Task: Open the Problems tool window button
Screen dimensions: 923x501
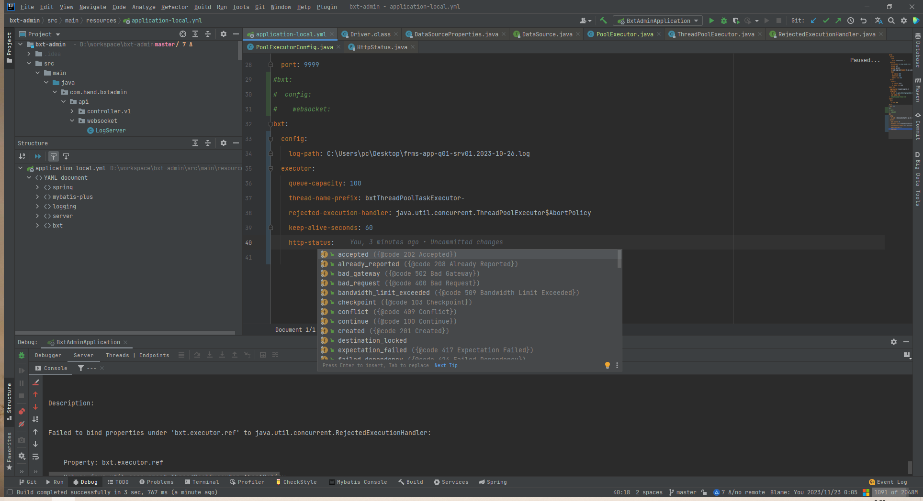Action: (156, 482)
